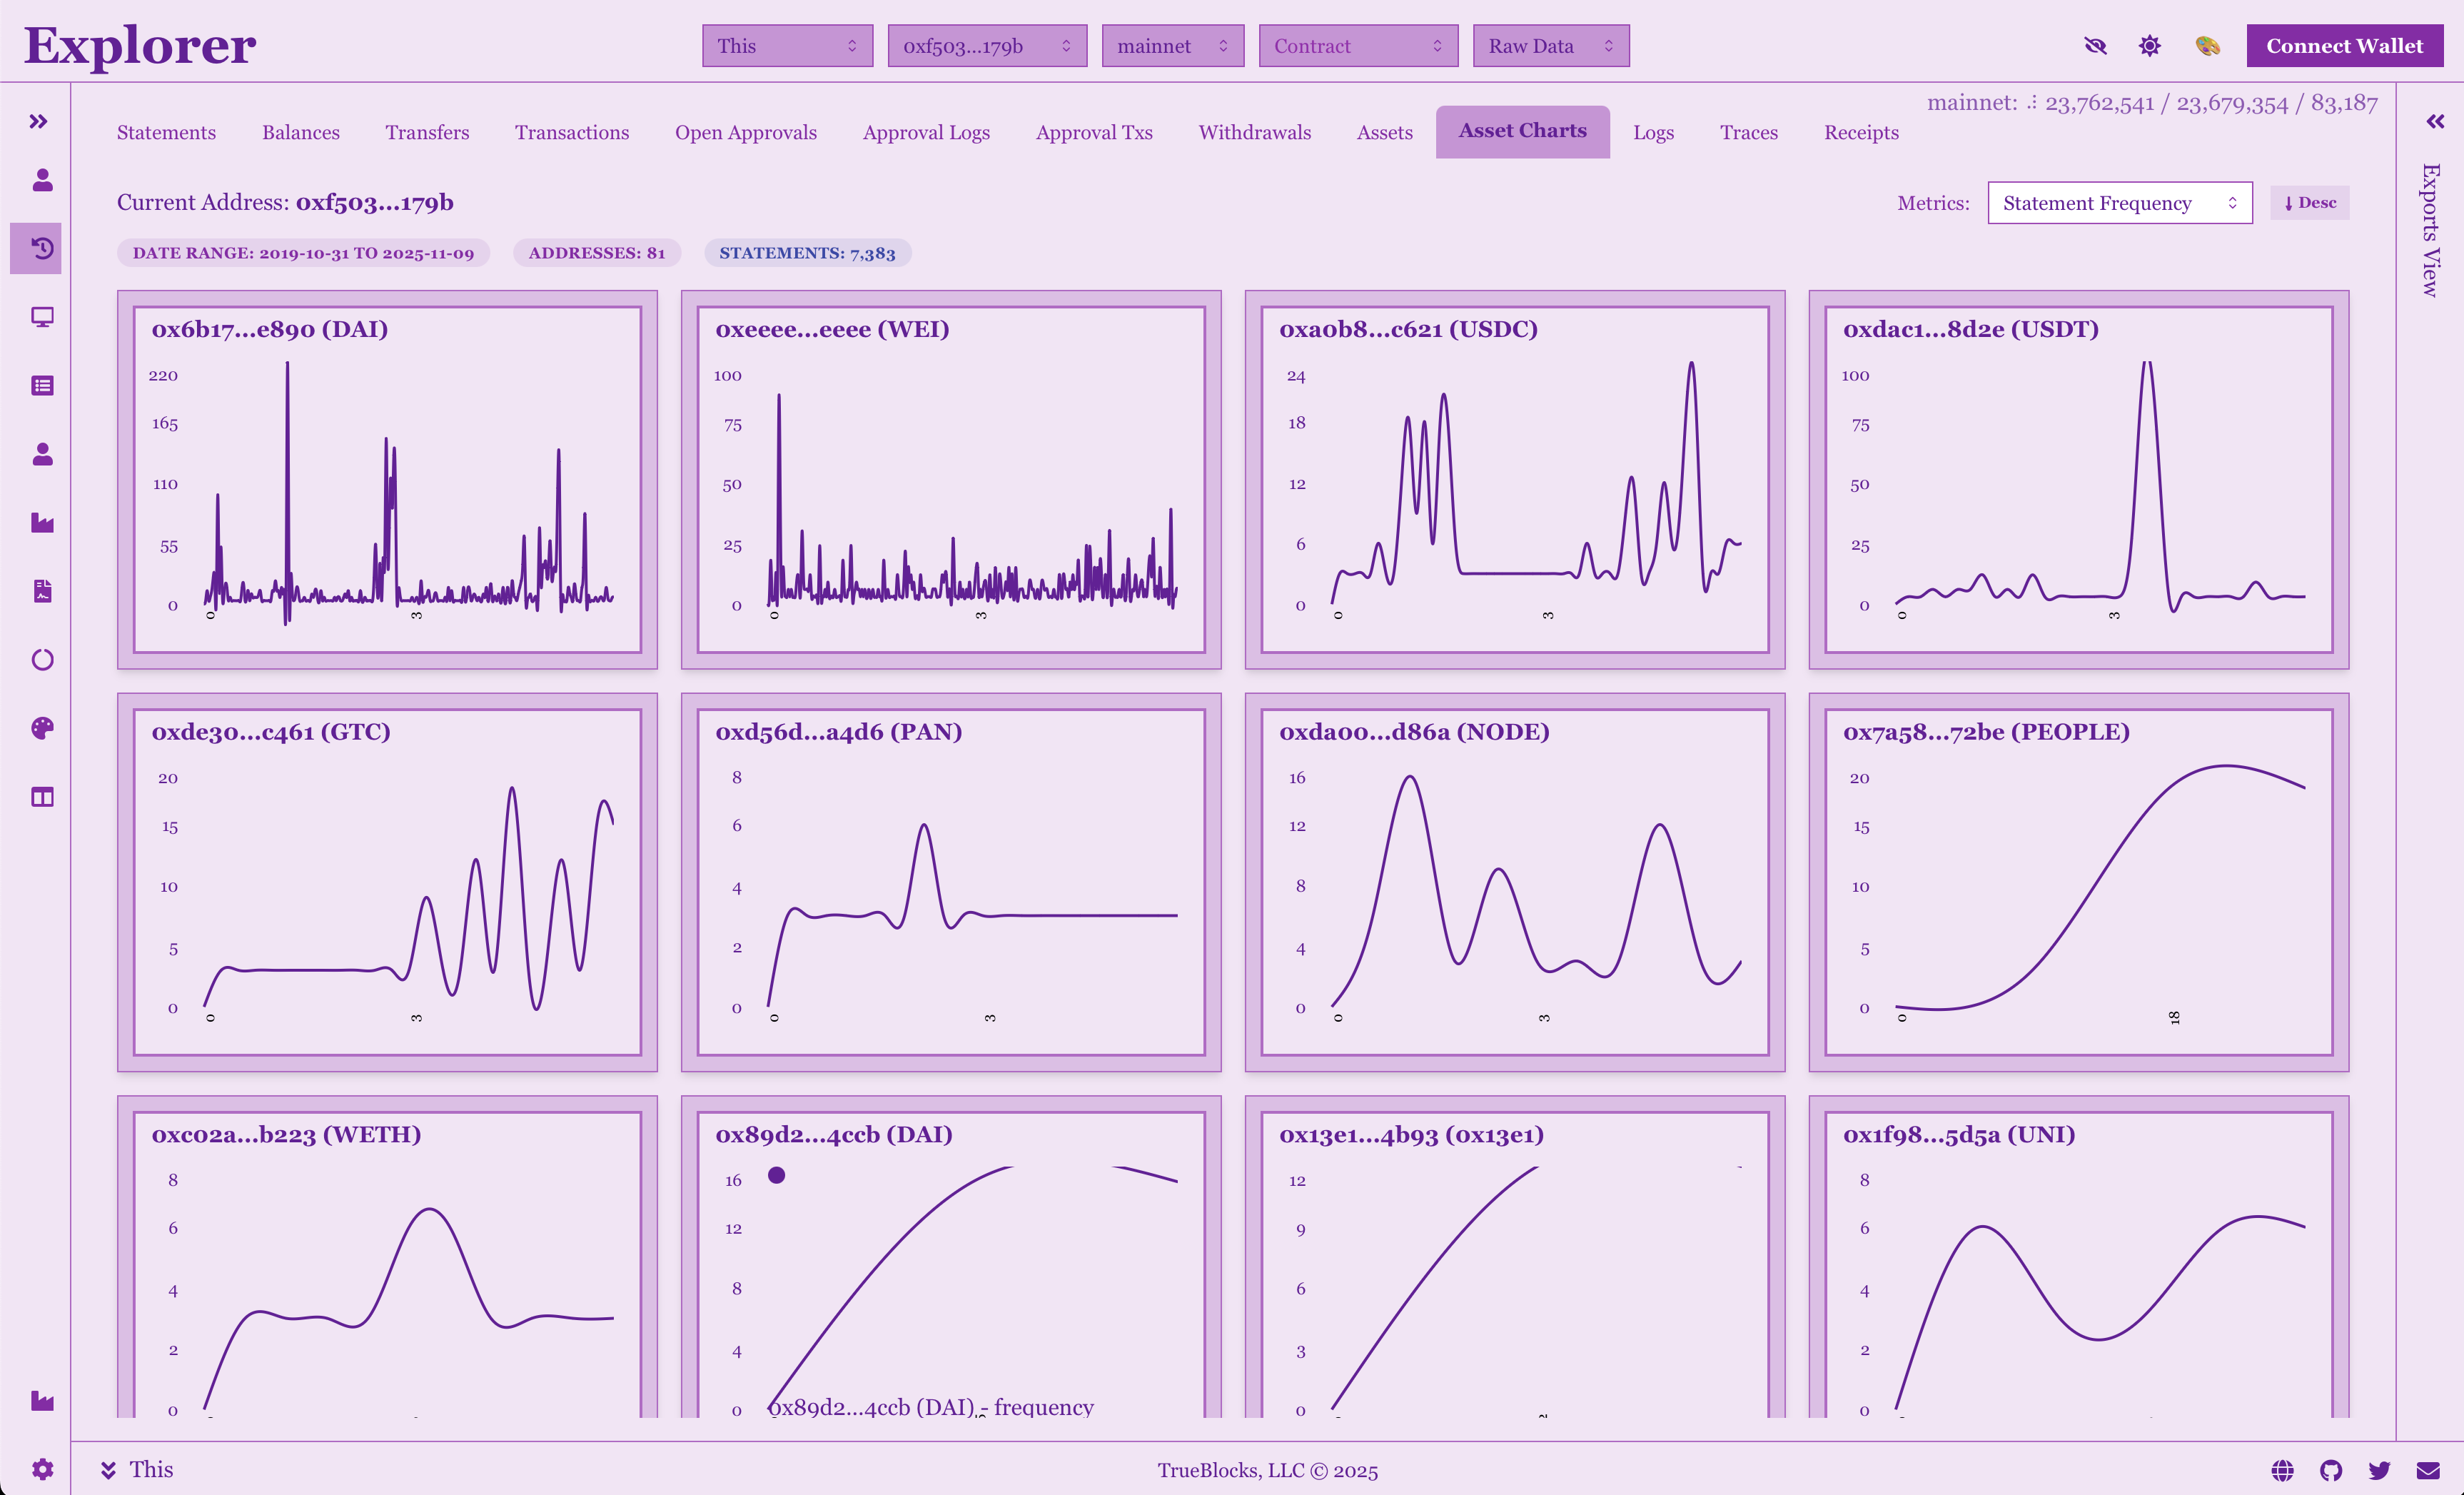Click the STATEMENTS: 7,383 badge
This screenshot has height=1495, width=2464.
coord(807,253)
